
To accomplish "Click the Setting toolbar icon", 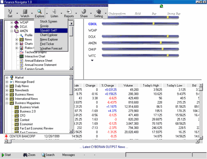I will (x=99, y=11).
